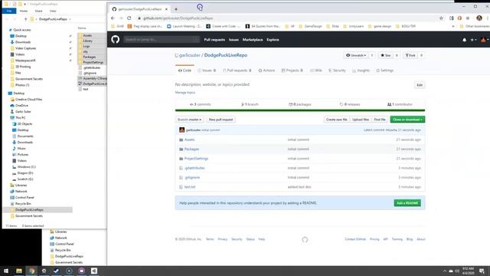
Task: Fork the repository
Action: [x=410, y=55]
